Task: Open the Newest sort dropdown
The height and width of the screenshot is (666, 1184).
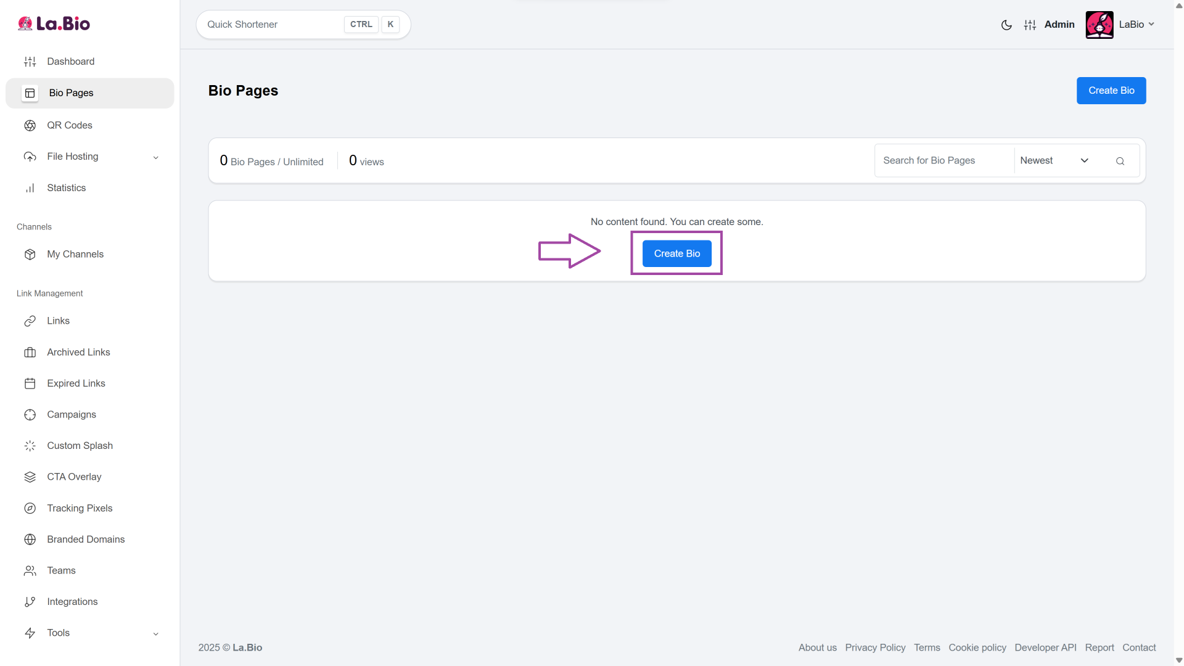Action: pos(1054,160)
